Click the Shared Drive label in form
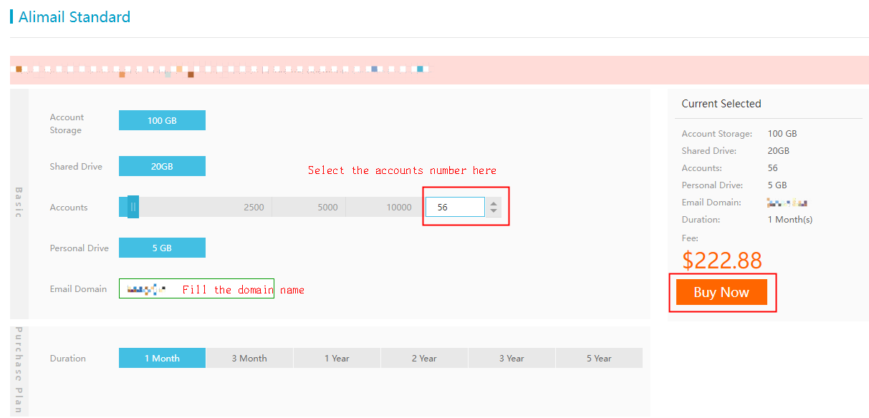The image size is (869, 418). pos(76,167)
